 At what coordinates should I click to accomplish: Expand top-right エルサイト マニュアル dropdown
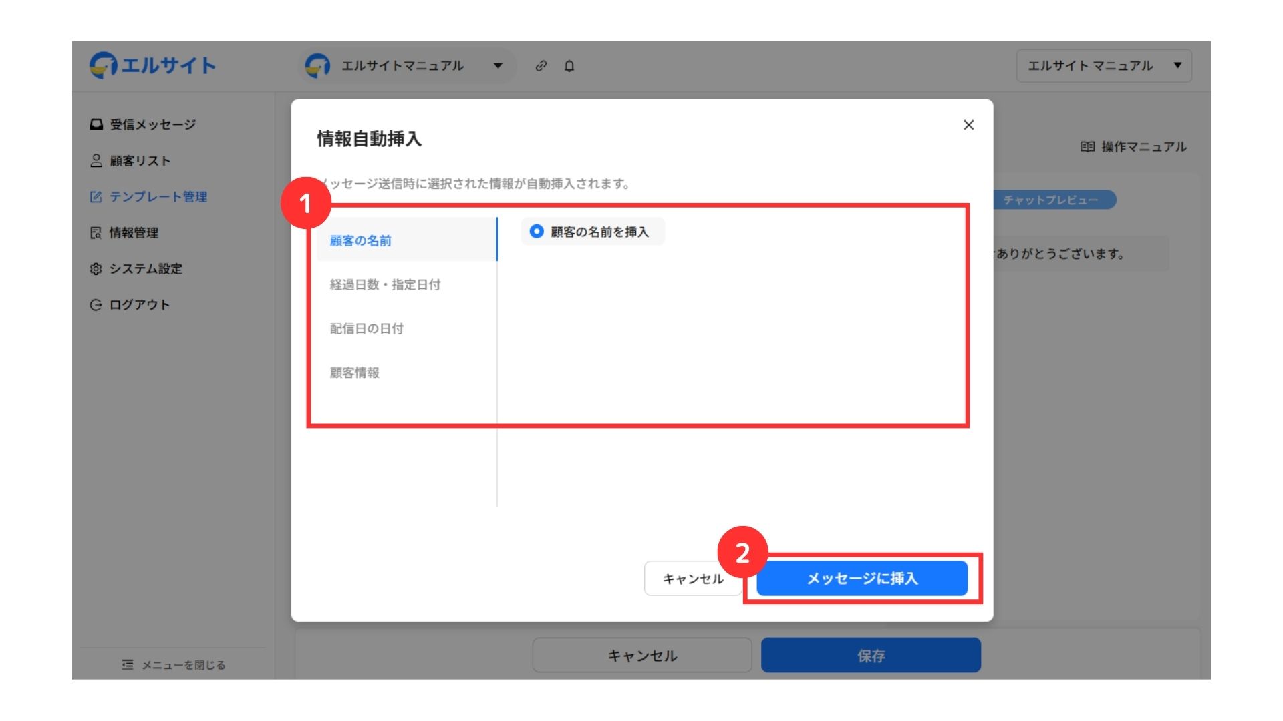[1104, 66]
